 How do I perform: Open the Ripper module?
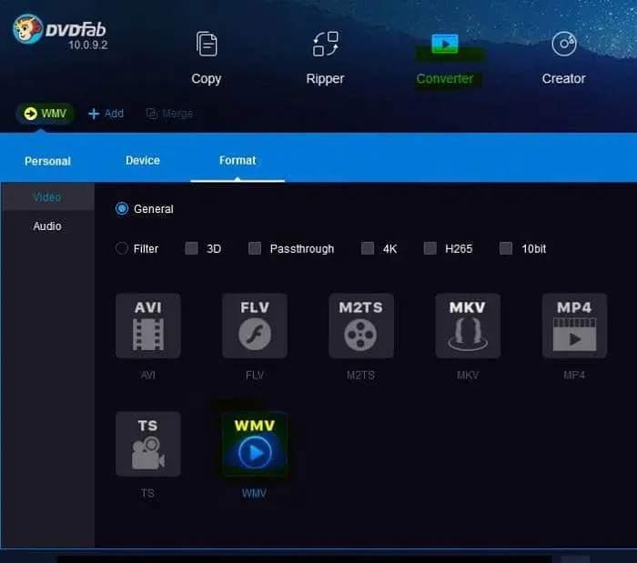click(325, 57)
